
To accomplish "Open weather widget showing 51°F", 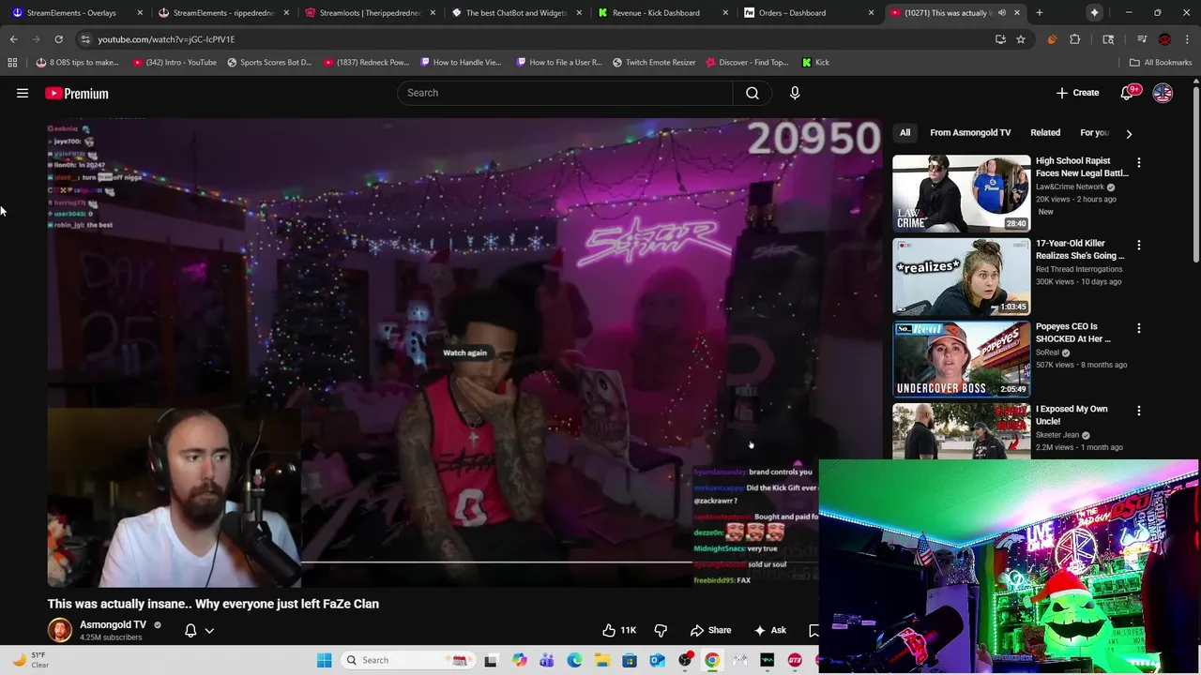I will point(30,660).
